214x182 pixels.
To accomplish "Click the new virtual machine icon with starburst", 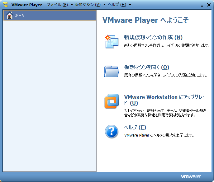I will pos(112,42).
